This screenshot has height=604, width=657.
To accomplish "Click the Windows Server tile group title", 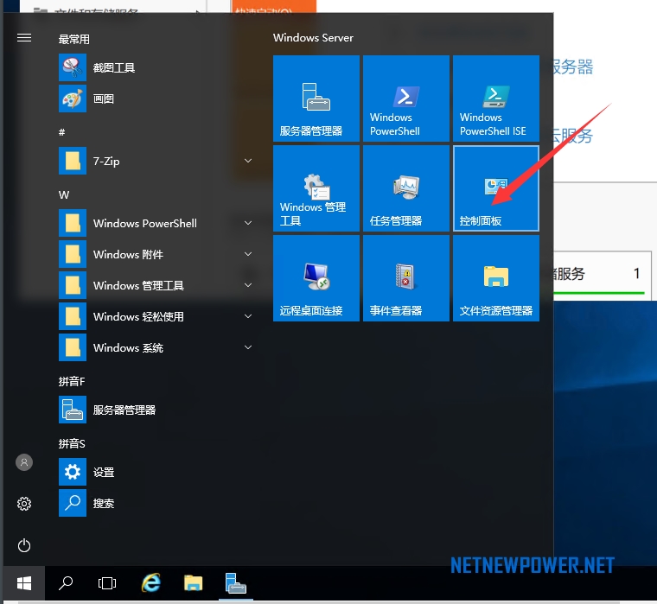I will coord(313,38).
